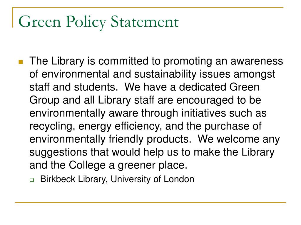Click the gold square bullet marker
Viewport: 301px width, 225px height.
(x=21, y=62)
